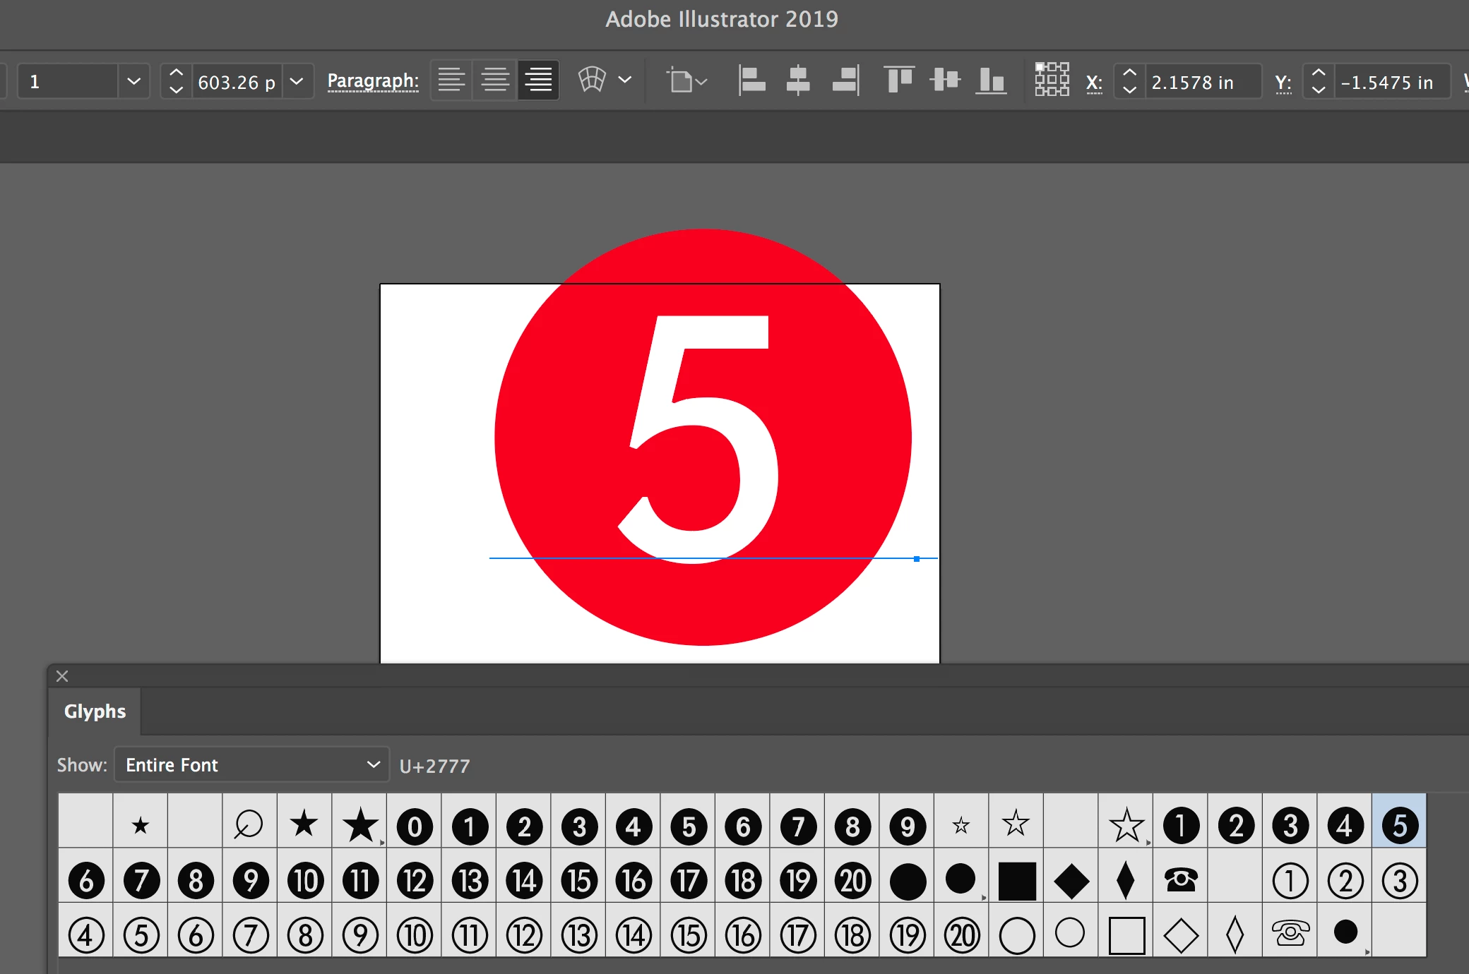Select align right paragraph option
Screen dimensions: 1469x974
[538, 80]
